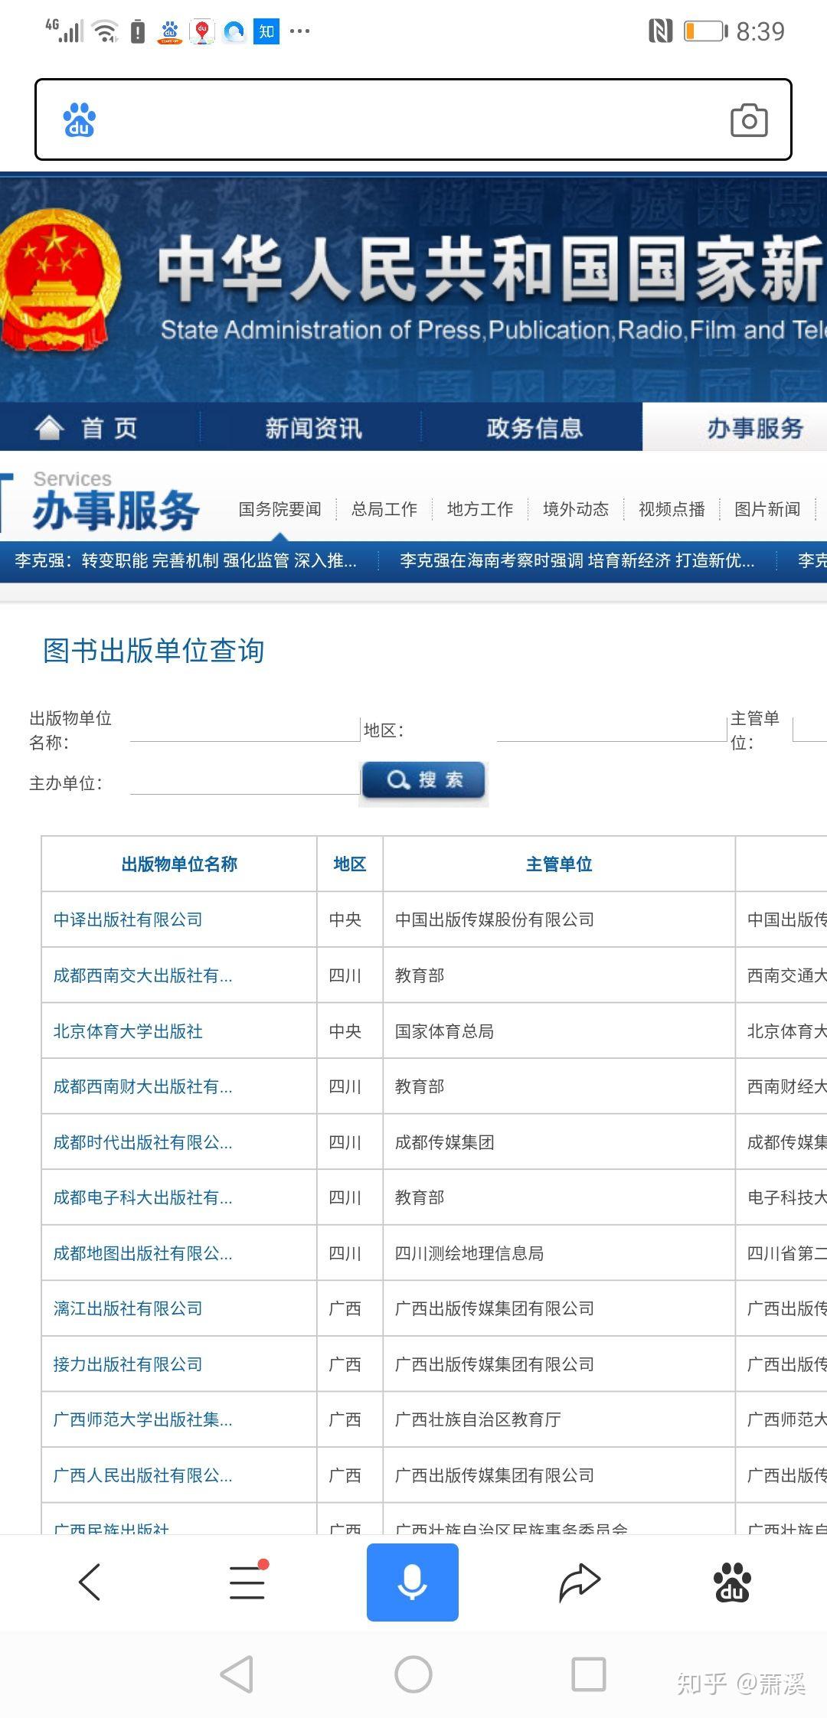Open Baidu home paw icon in bottom bar

click(732, 1582)
